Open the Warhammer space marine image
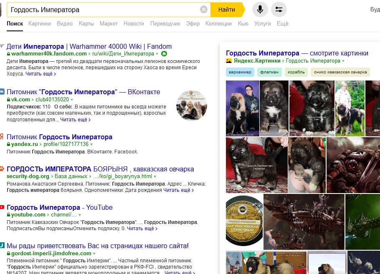Viewport: 380px width, 274px height. tap(353, 165)
